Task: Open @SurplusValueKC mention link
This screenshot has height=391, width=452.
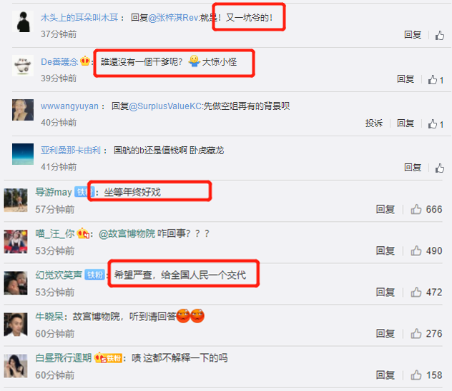Action: (x=165, y=106)
